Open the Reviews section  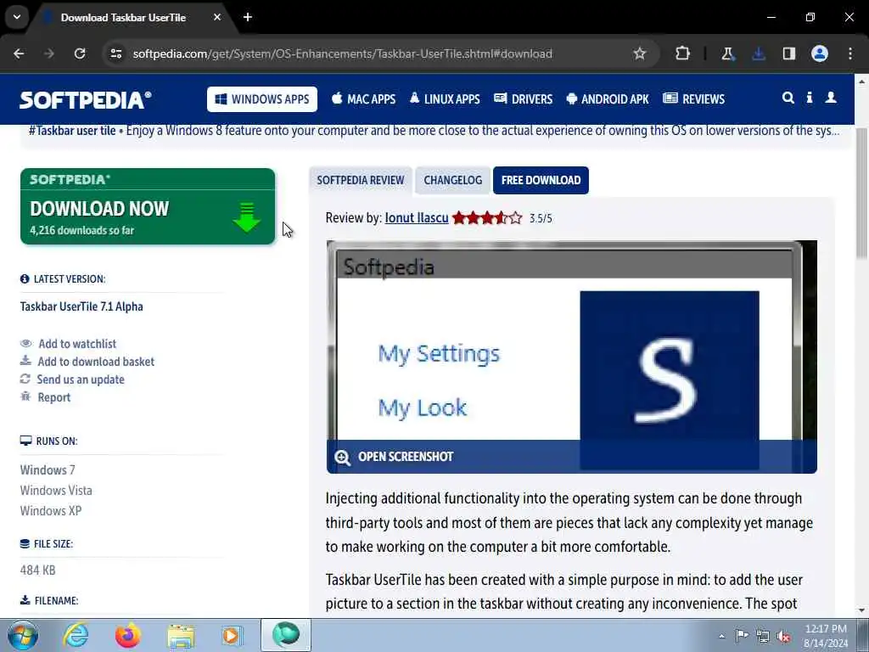(x=694, y=99)
